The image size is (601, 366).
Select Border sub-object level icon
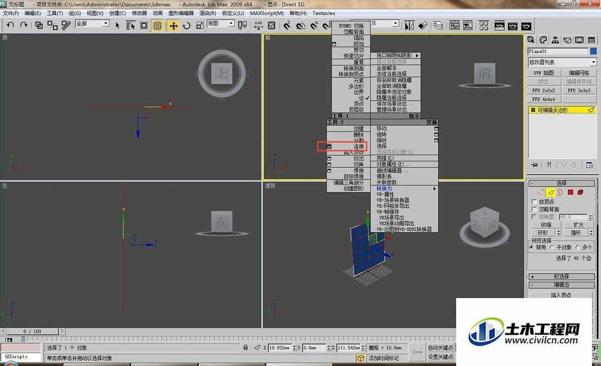tap(560, 192)
